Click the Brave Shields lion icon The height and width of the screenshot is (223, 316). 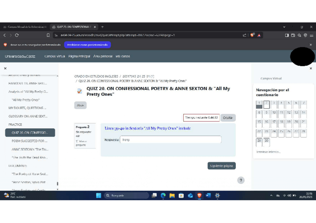tap(252, 35)
